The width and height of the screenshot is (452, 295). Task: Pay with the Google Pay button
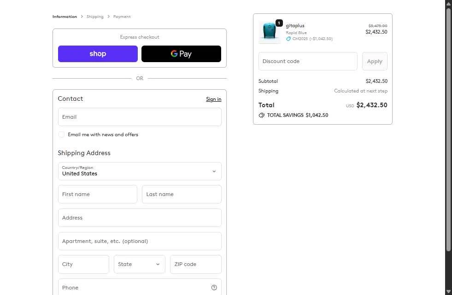coord(182,54)
